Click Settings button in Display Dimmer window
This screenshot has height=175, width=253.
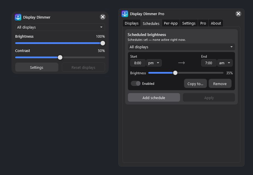pyautogui.click(x=37, y=67)
